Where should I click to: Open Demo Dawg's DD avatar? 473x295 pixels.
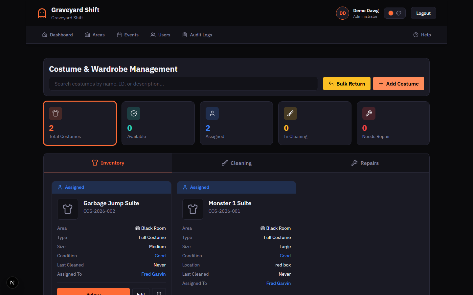(343, 13)
